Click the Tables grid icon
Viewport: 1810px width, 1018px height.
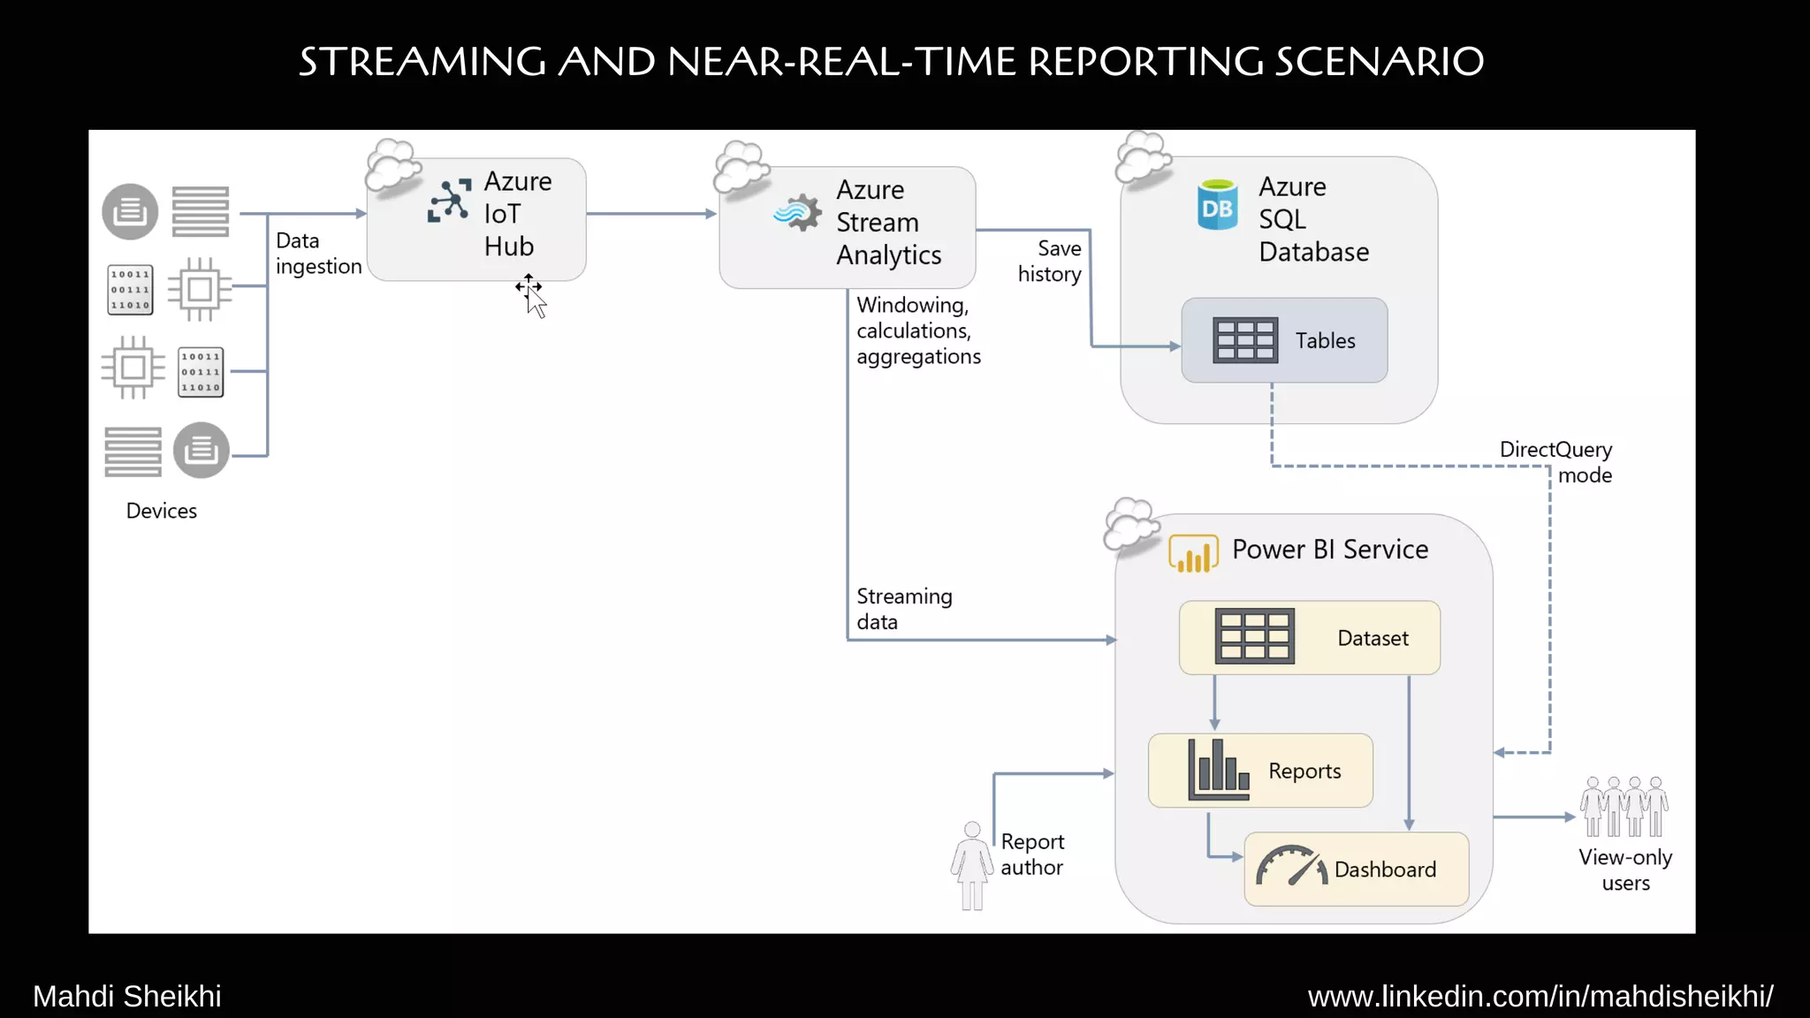[1244, 340]
